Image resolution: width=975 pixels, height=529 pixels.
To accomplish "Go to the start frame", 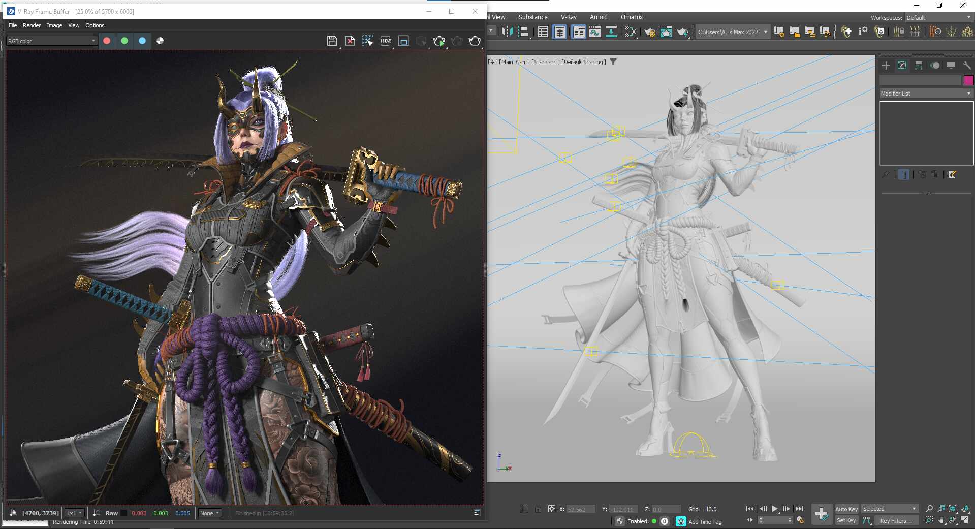I will (x=750, y=509).
